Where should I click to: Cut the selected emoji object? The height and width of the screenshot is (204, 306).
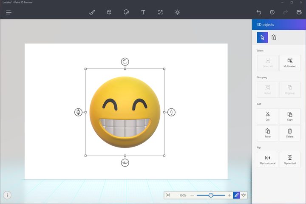(268, 116)
